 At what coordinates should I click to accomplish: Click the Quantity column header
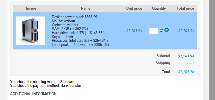tap(159, 9)
